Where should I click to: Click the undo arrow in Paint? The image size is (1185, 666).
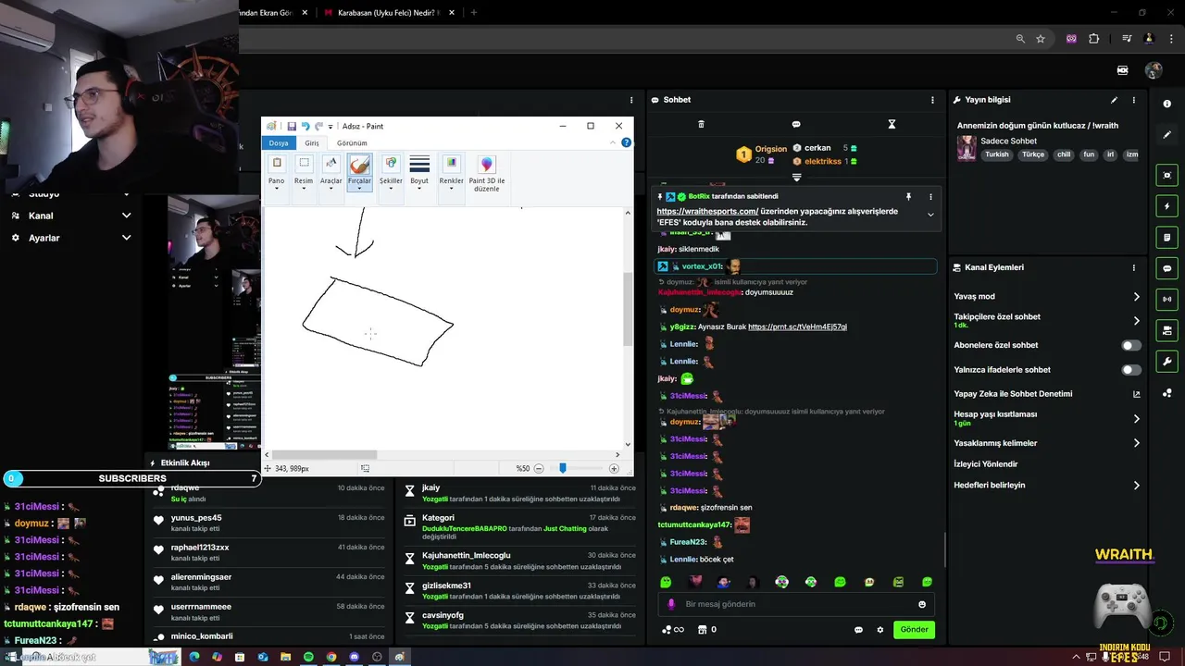coord(306,126)
